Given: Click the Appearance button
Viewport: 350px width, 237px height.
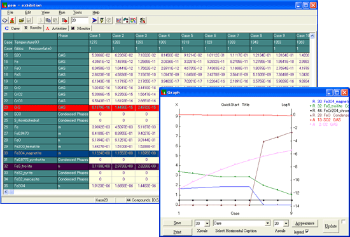Looking at the screenshot, I should pos(305,223).
